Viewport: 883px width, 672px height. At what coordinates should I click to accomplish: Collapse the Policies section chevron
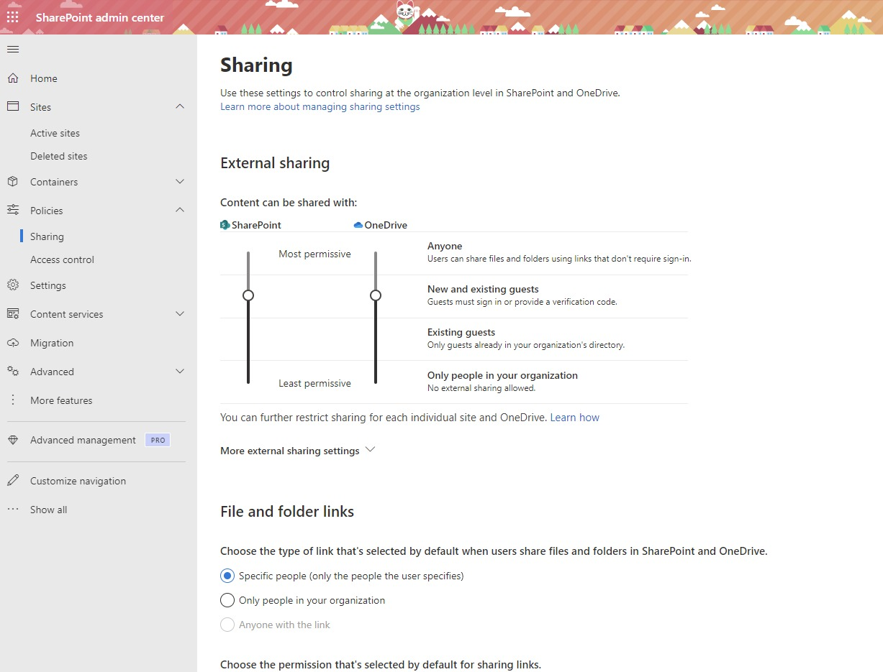point(180,210)
